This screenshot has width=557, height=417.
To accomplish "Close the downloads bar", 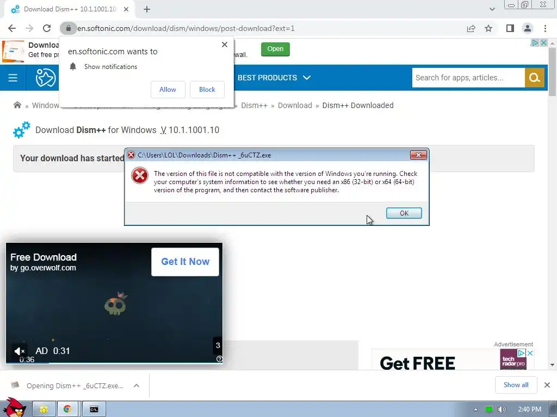I will tap(547, 385).
